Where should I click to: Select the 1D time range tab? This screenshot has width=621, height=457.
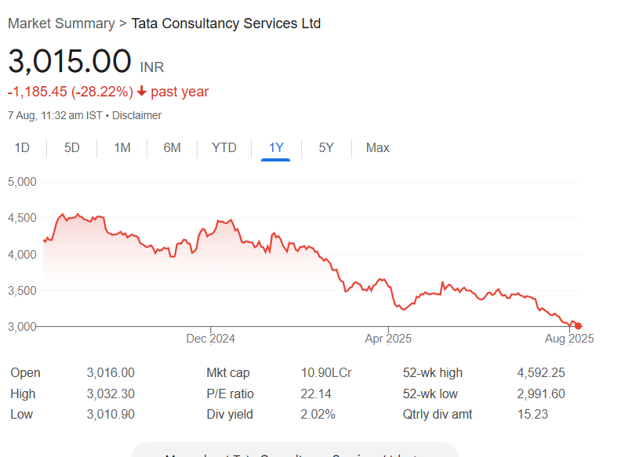tap(22, 147)
